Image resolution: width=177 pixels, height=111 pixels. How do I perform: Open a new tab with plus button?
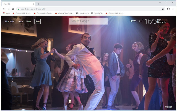point(38,4)
